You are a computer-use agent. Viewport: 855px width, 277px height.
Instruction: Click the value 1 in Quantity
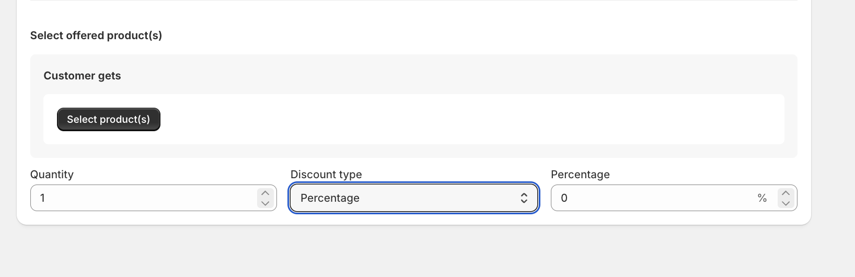point(43,198)
